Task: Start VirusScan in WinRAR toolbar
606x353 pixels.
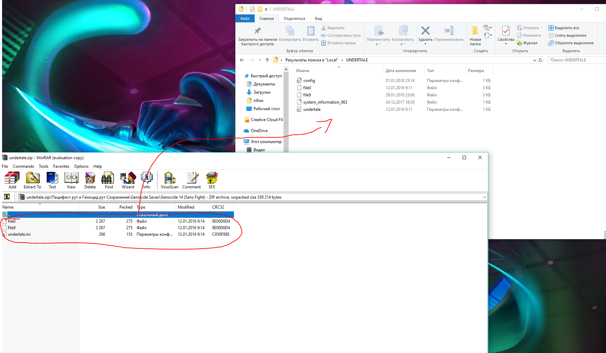Action: click(170, 180)
